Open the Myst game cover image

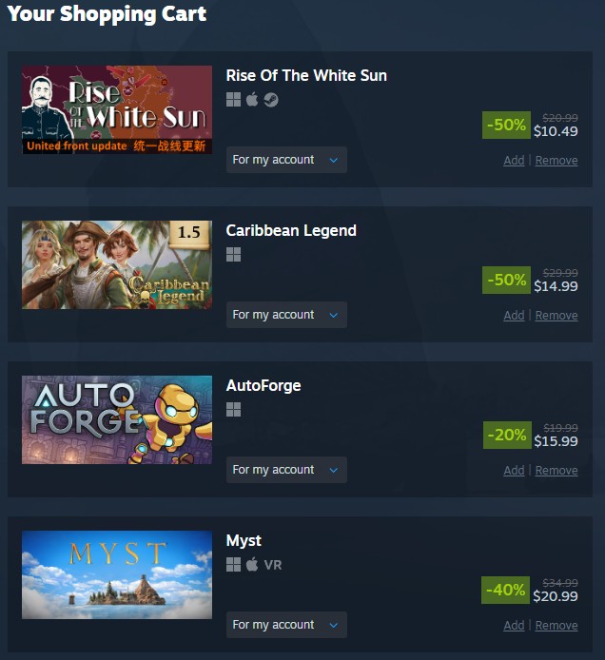click(117, 574)
